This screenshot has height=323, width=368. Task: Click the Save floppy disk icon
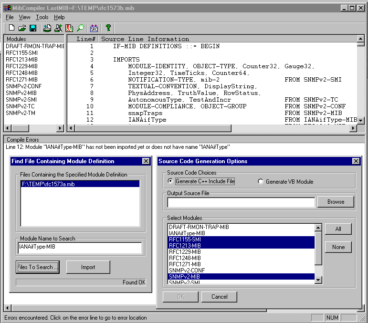[33, 28]
